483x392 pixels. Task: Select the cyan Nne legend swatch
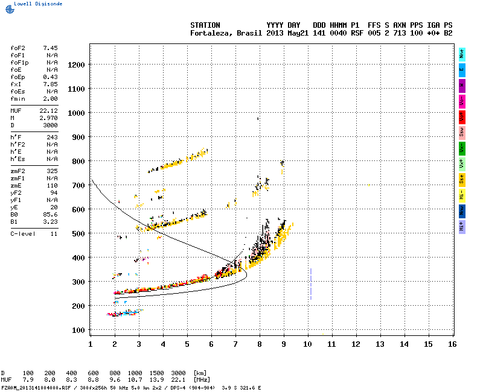click(462, 55)
